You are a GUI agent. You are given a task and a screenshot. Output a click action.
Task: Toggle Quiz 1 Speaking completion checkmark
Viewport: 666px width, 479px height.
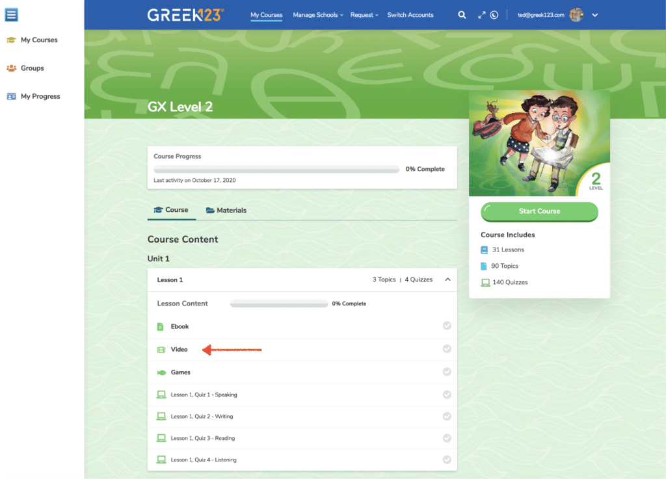[447, 395]
